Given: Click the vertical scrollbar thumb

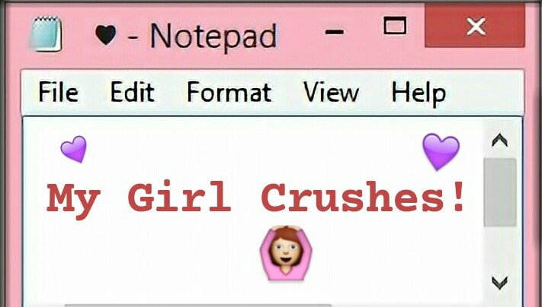Looking at the screenshot, I should click(500, 192).
